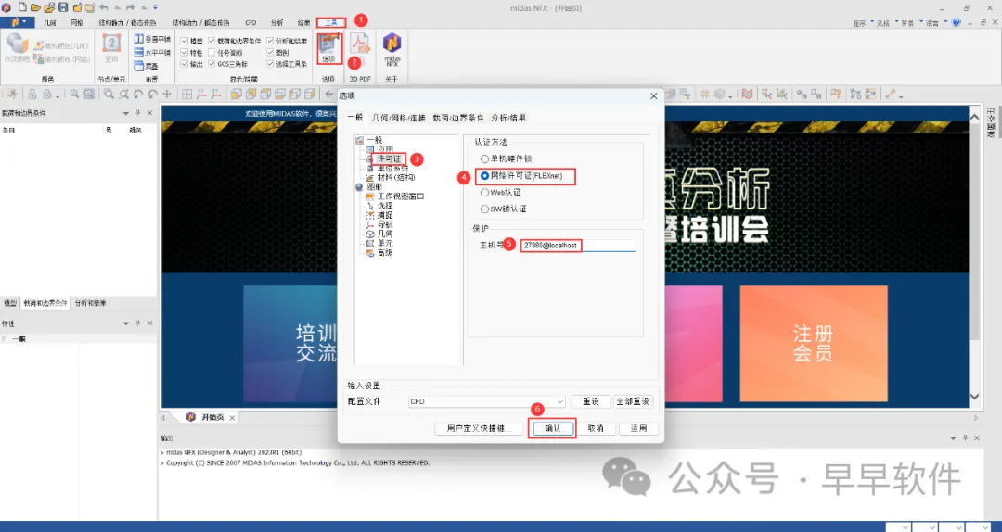The height and width of the screenshot is (532, 1002).
Task: Click the grid view icon in toolbar
Action: (186, 95)
